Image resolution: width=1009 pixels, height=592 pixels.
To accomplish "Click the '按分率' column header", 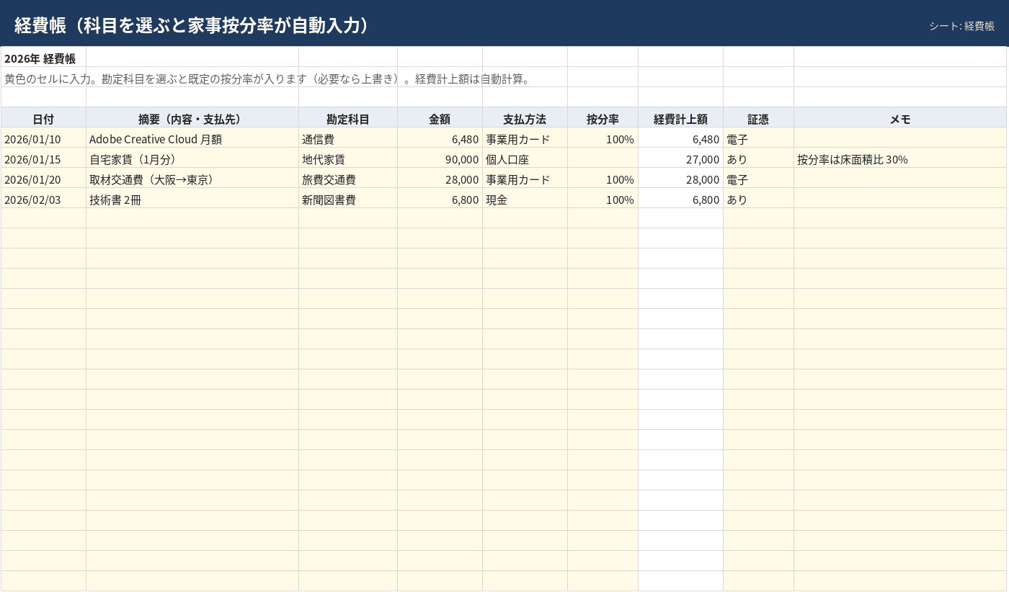I will click(603, 118).
